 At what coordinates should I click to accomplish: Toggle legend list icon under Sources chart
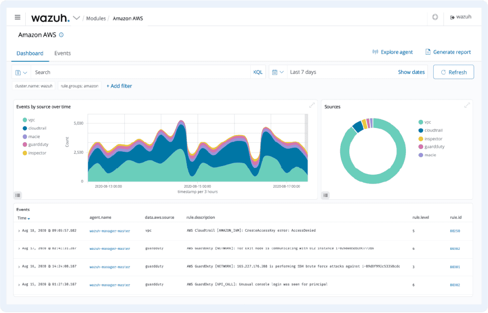326,195
